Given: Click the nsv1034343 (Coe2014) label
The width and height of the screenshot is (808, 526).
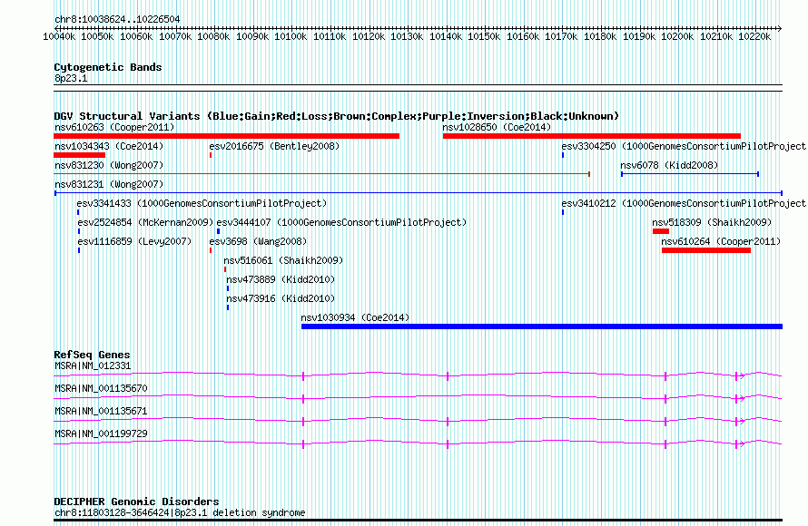Looking at the screenshot, I should pyautogui.click(x=109, y=146).
